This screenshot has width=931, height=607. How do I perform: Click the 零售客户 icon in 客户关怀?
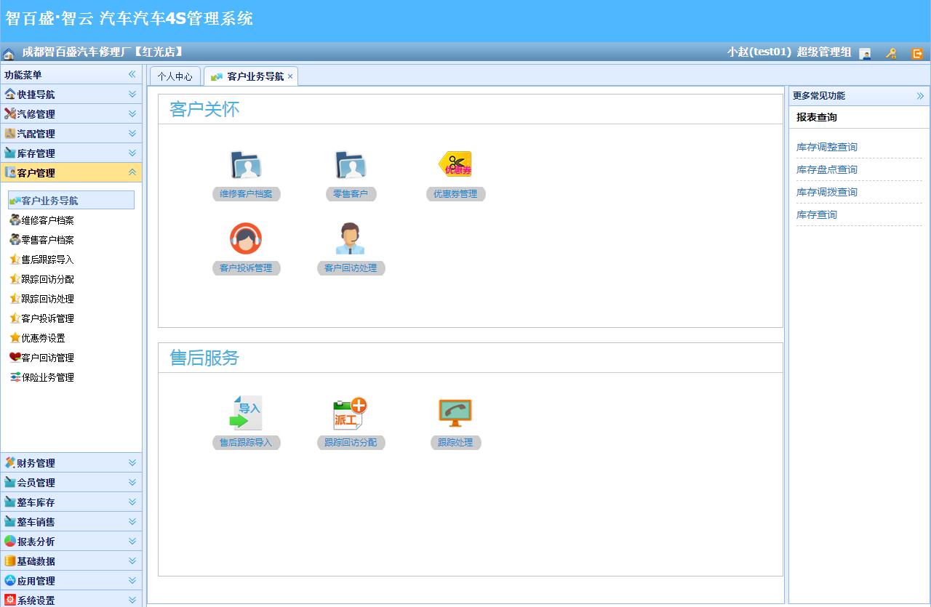(x=351, y=165)
